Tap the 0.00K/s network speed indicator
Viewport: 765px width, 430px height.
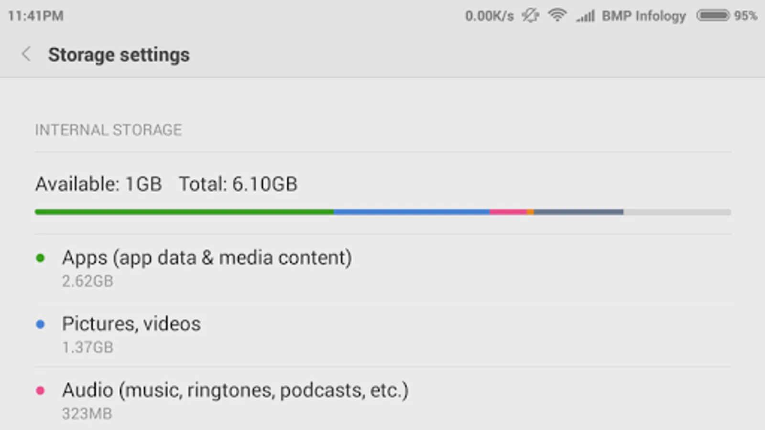point(489,16)
